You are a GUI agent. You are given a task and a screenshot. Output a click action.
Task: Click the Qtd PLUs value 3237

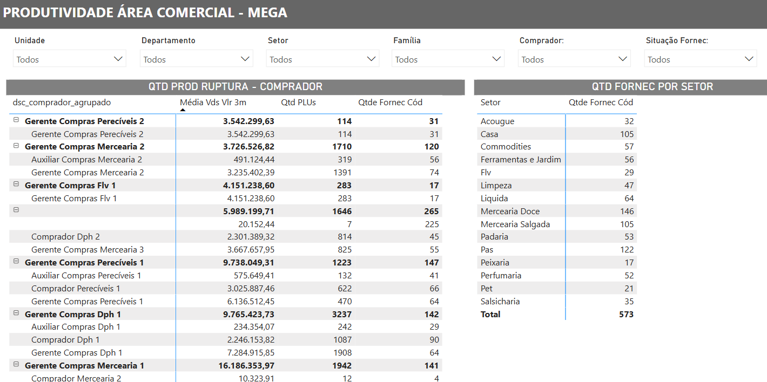[x=342, y=314]
